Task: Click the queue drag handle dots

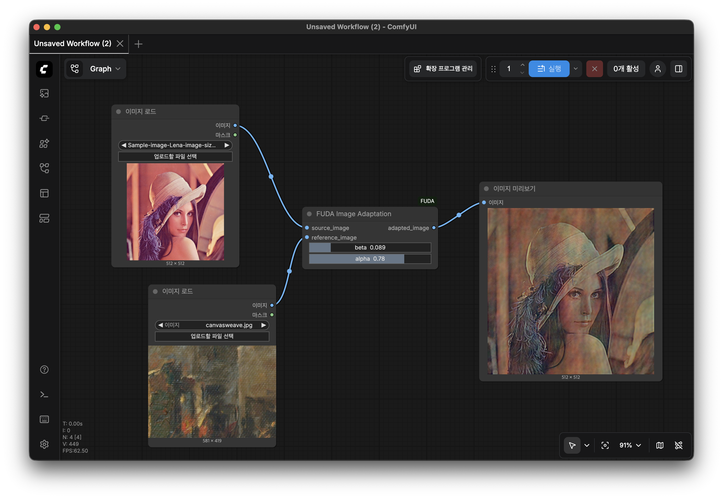Action: pyautogui.click(x=493, y=69)
